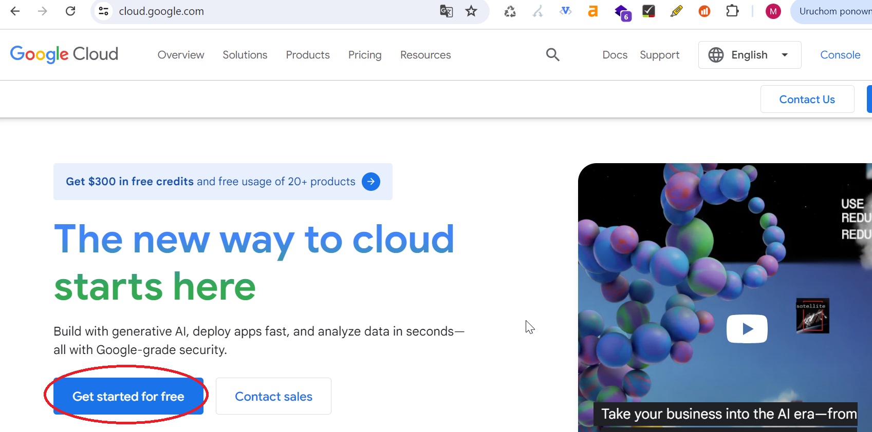Image resolution: width=872 pixels, height=432 pixels.
Task: Click the browser forward arrow
Action: click(x=43, y=11)
